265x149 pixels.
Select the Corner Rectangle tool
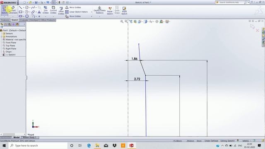point(20,12)
